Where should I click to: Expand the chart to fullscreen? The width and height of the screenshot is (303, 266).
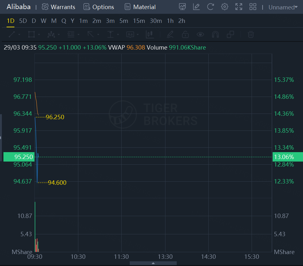239,7
